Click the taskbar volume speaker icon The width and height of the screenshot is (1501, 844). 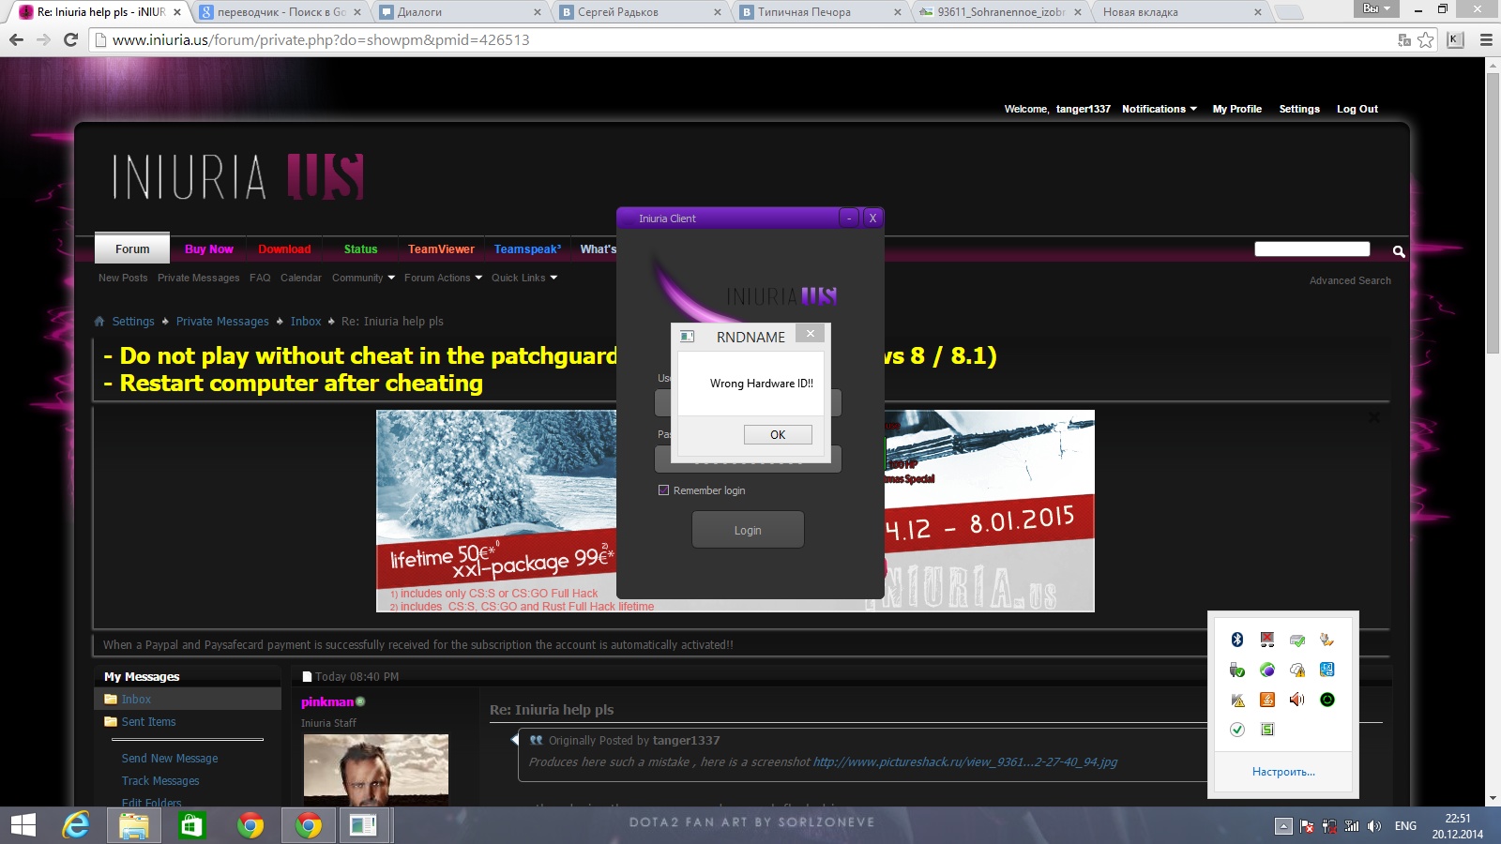(x=1374, y=826)
